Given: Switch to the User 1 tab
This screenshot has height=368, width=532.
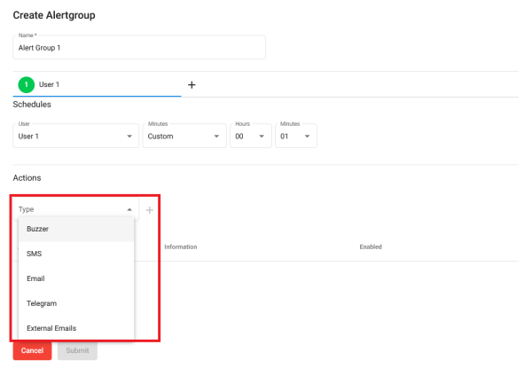Looking at the screenshot, I should click(x=97, y=84).
